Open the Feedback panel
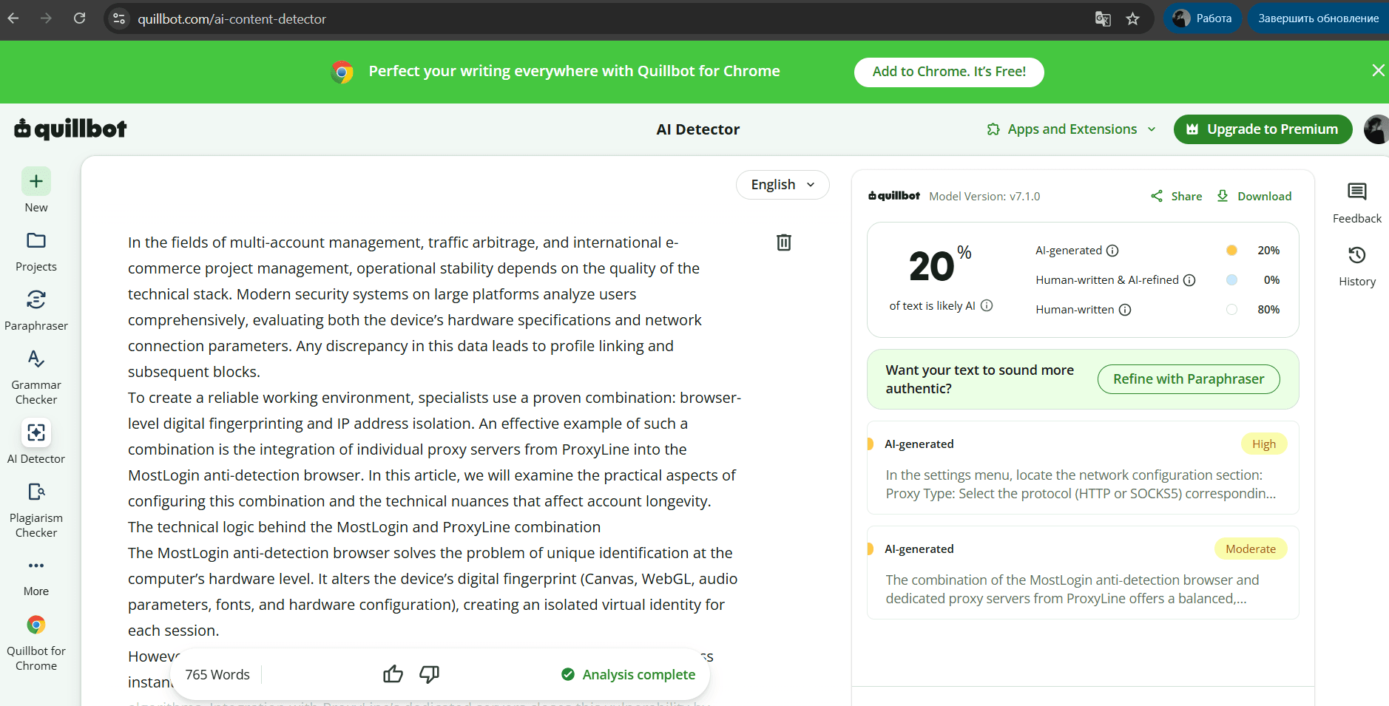This screenshot has width=1389, height=706. pos(1357,203)
